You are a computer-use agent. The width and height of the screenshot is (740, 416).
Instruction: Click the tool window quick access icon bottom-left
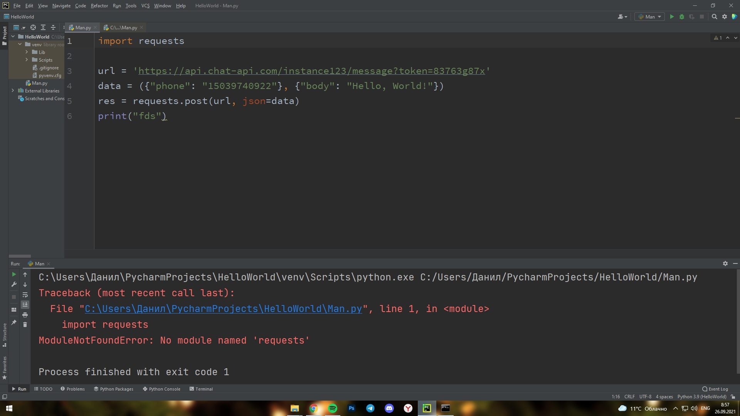[5, 396]
